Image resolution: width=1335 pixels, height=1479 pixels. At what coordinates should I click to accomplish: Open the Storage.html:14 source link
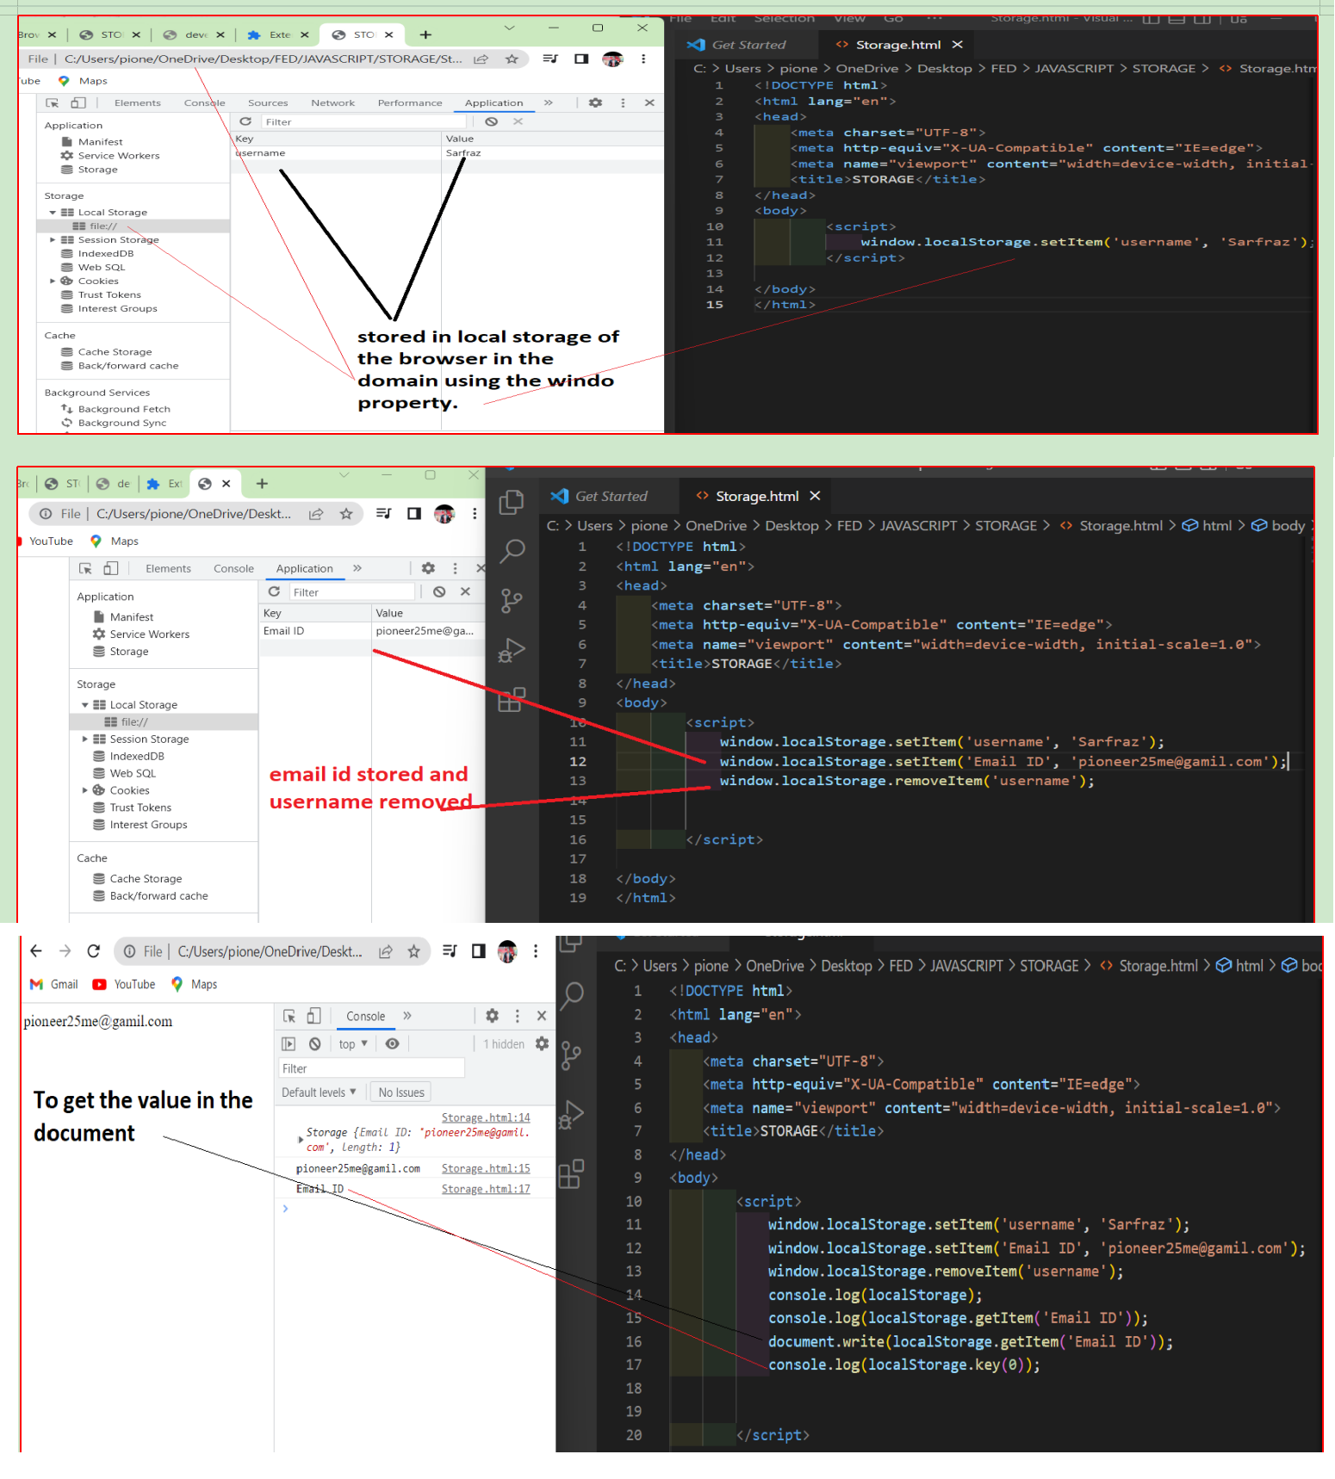[x=486, y=1118]
